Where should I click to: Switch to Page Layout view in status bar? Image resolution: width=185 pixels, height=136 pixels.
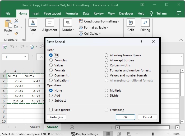[x=118, y=134]
